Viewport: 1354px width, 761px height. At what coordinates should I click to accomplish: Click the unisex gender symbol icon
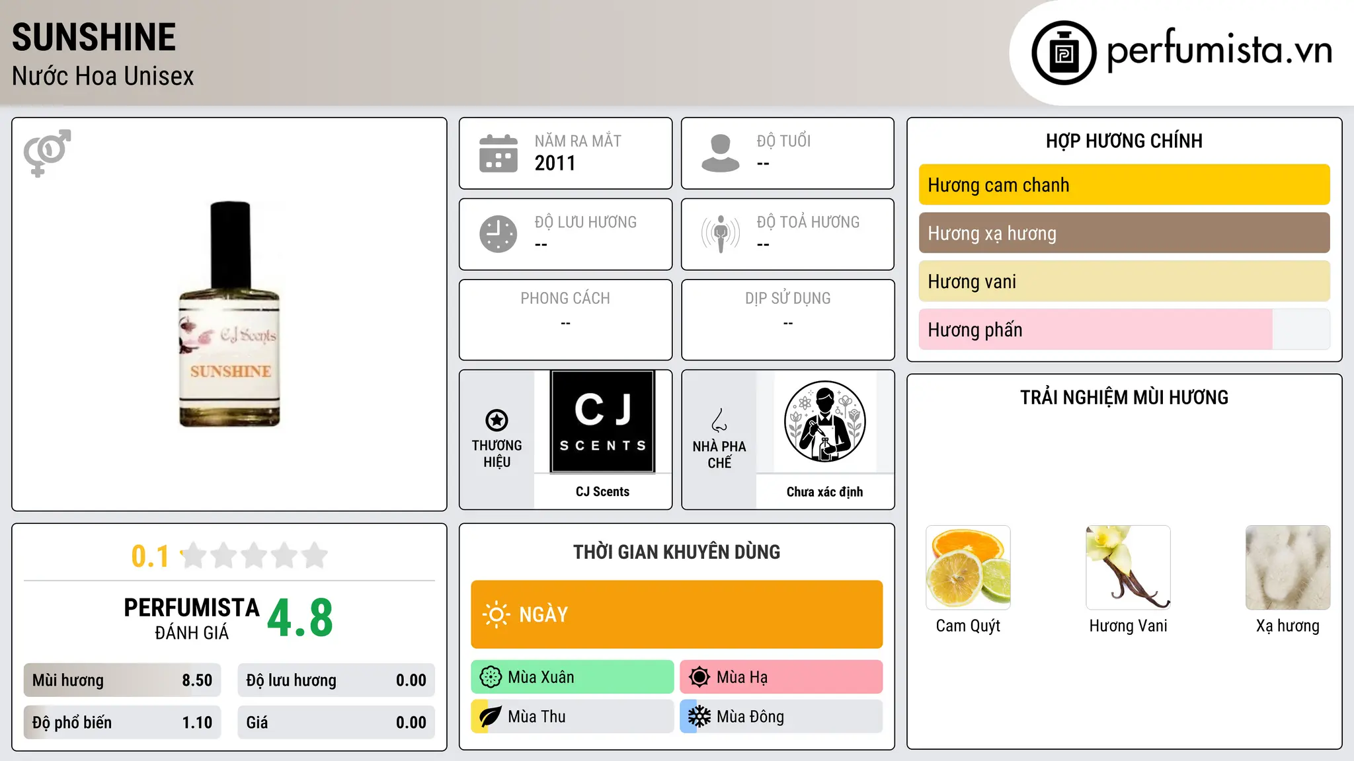[47, 153]
